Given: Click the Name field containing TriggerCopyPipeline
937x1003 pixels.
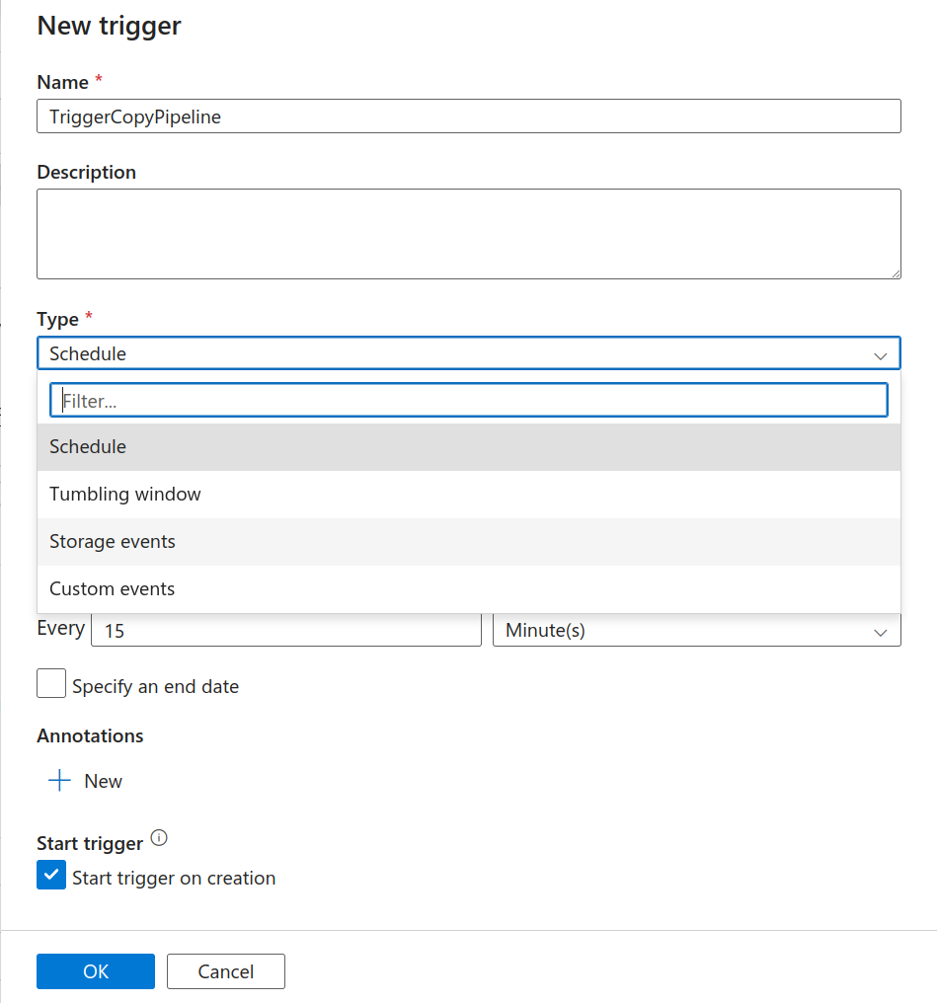Looking at the screenshot, I should point(469,116).
